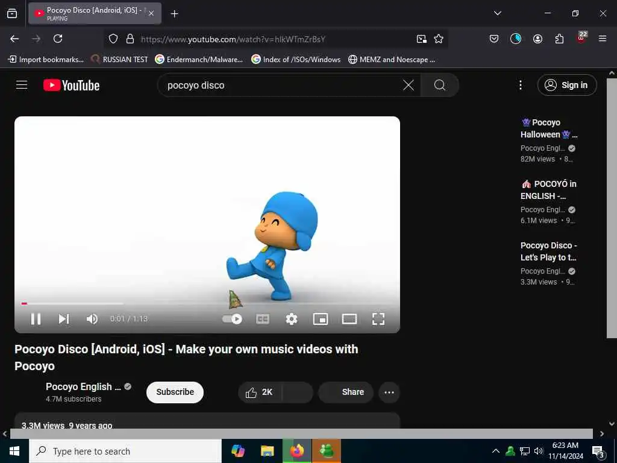
Task: Open the Extensions puzzle icon
Action: coord(559,39)
